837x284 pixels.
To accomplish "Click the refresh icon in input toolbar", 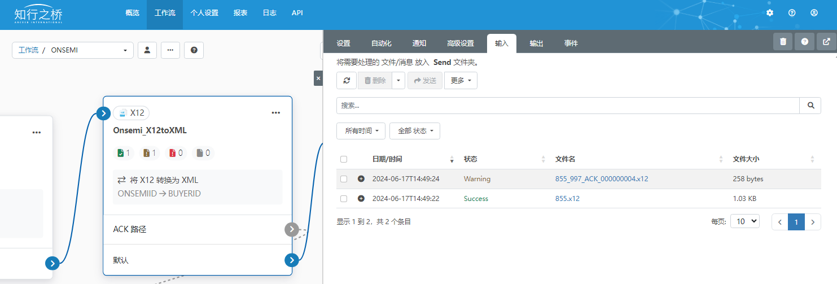I will point(347,81).
